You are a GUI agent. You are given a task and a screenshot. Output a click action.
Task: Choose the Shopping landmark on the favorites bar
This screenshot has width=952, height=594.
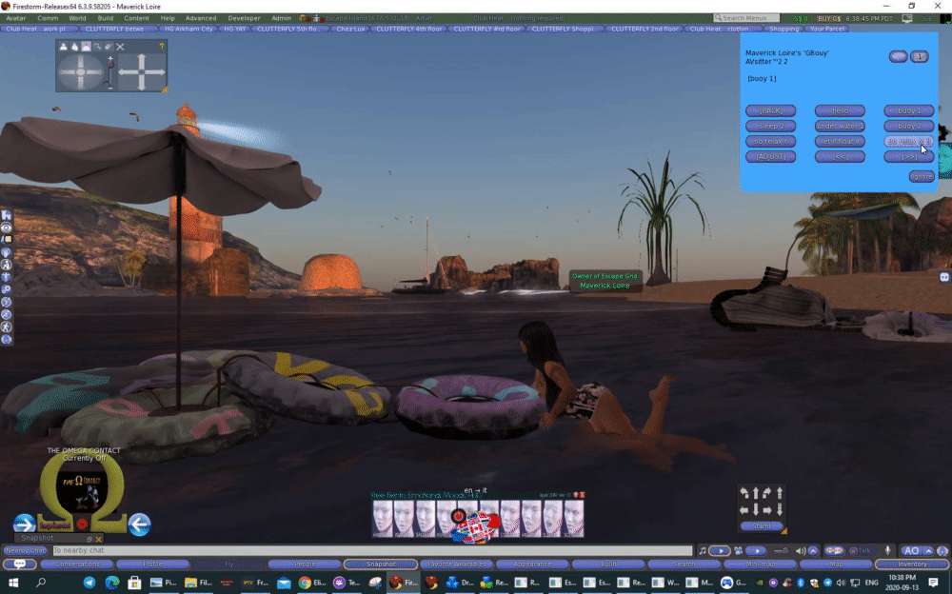[783, 29]
